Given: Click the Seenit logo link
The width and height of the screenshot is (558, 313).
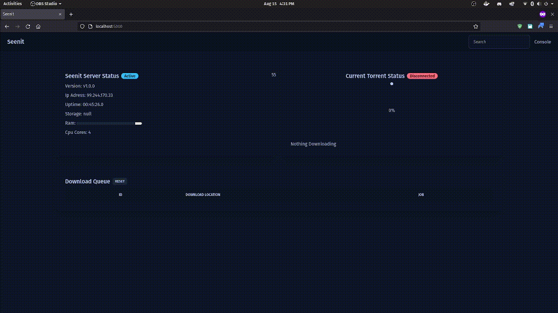Looking at the screenshot, I should click(x=16, y=42).
